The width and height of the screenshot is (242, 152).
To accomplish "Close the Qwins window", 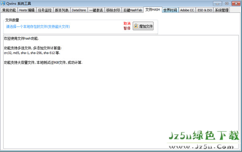I will (x=236, y=3).
